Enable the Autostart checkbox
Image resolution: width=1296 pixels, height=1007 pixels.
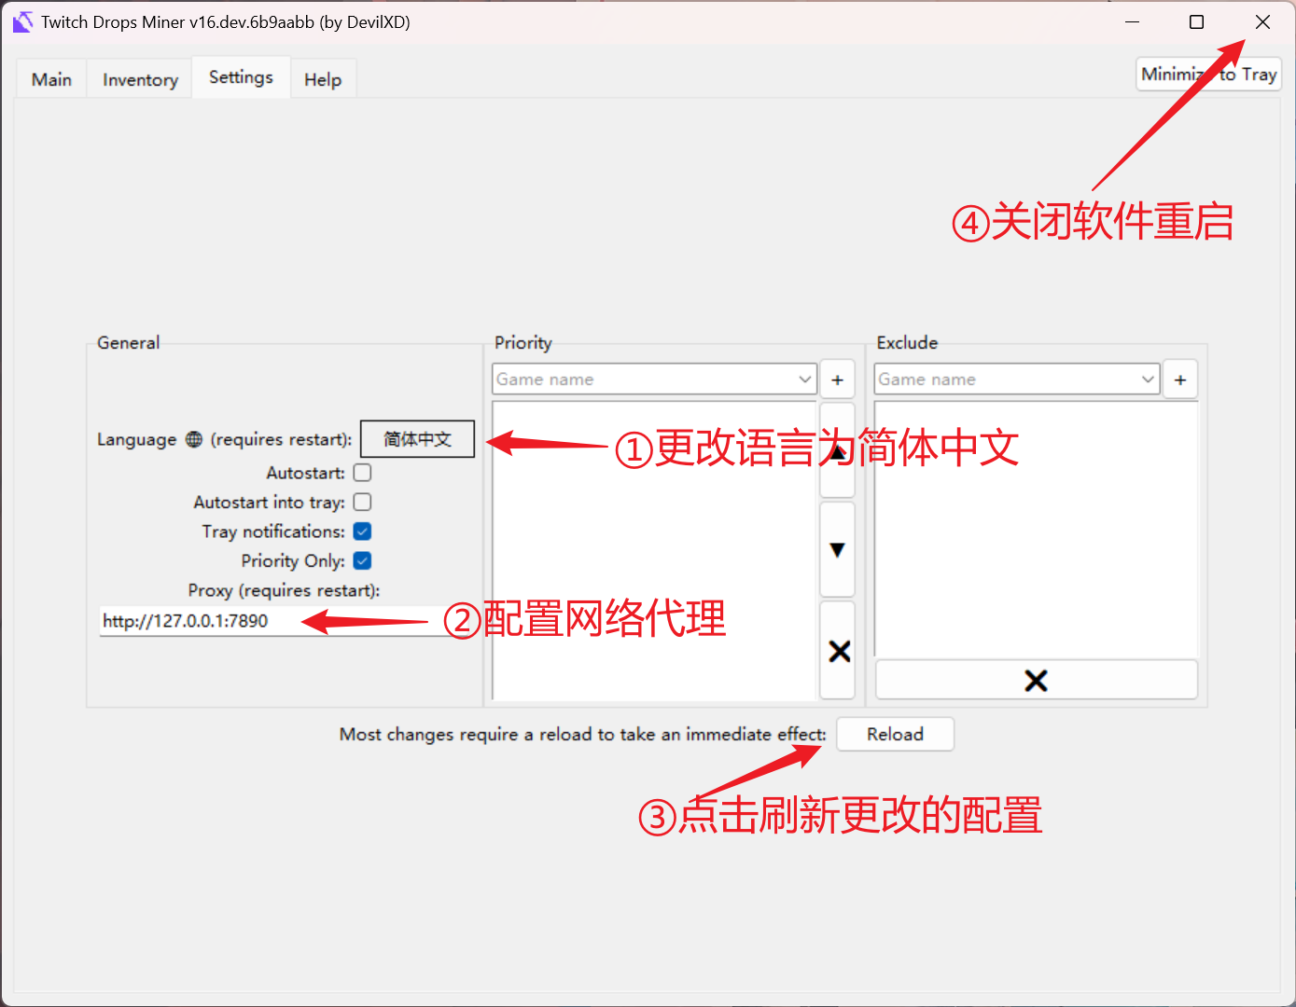click(362, 473)
